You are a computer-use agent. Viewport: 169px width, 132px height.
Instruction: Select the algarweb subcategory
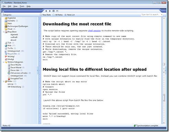pos(14,34)
